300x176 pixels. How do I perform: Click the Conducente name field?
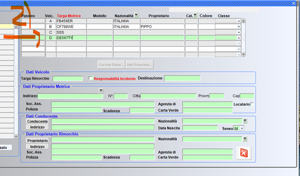point(103,121)
